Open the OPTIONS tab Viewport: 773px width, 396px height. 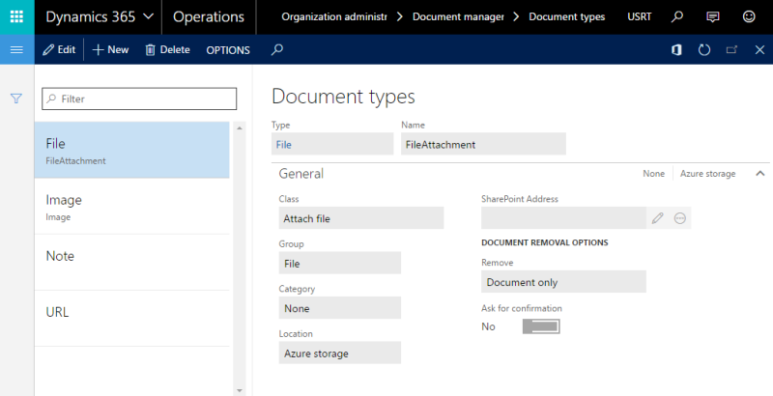(228, 50)
